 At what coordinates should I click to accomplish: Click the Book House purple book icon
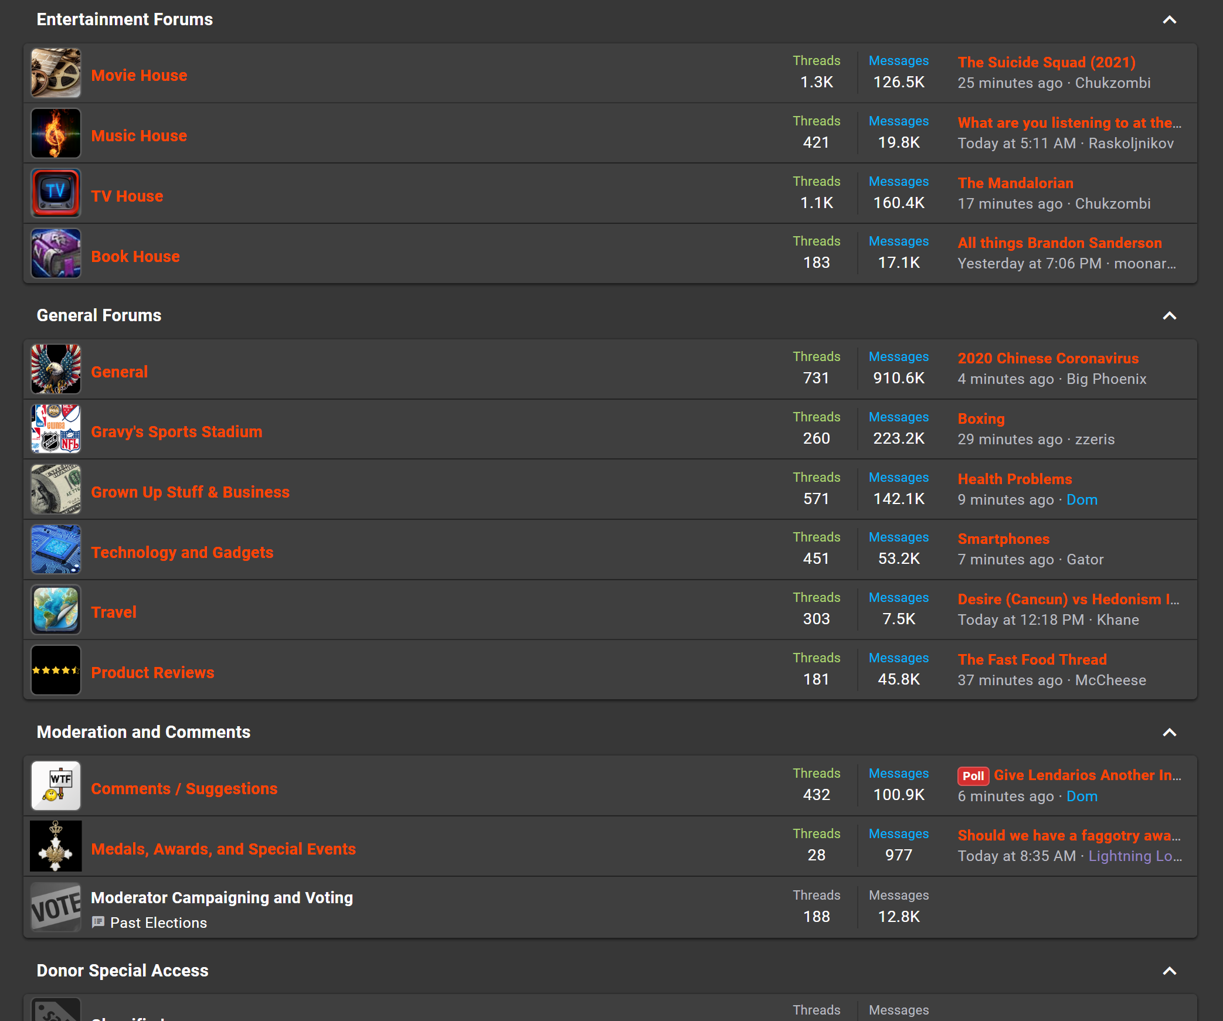(x=56, y=254)
